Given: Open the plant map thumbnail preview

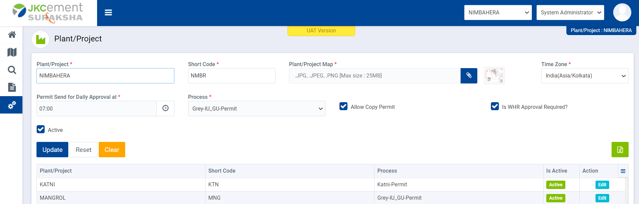Looking at the screenshot, I should pyautogui.click(x=494, y=76).
